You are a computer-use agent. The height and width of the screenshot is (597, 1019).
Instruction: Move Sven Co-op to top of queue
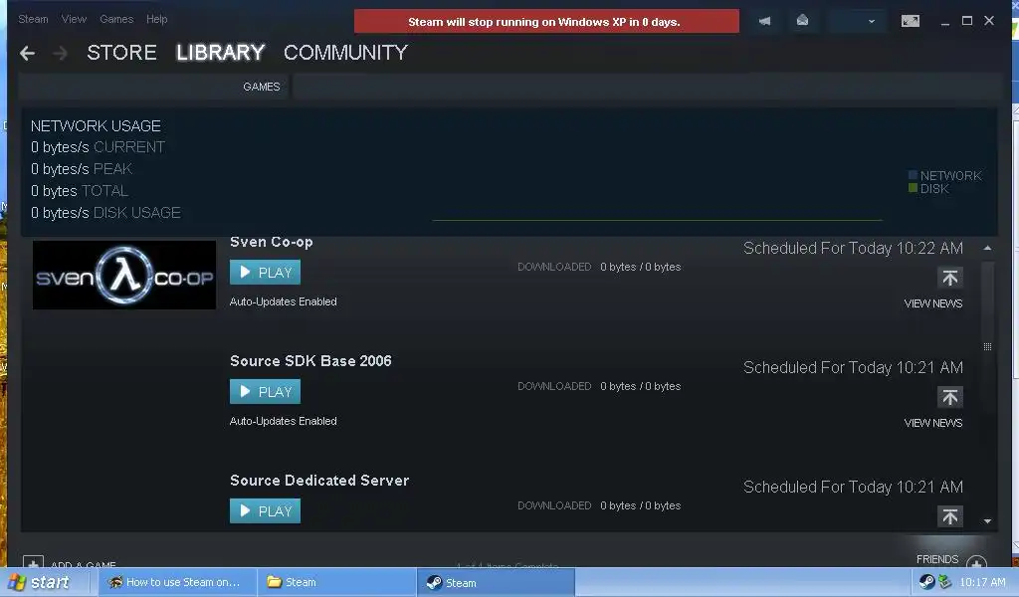coord(950,278)
